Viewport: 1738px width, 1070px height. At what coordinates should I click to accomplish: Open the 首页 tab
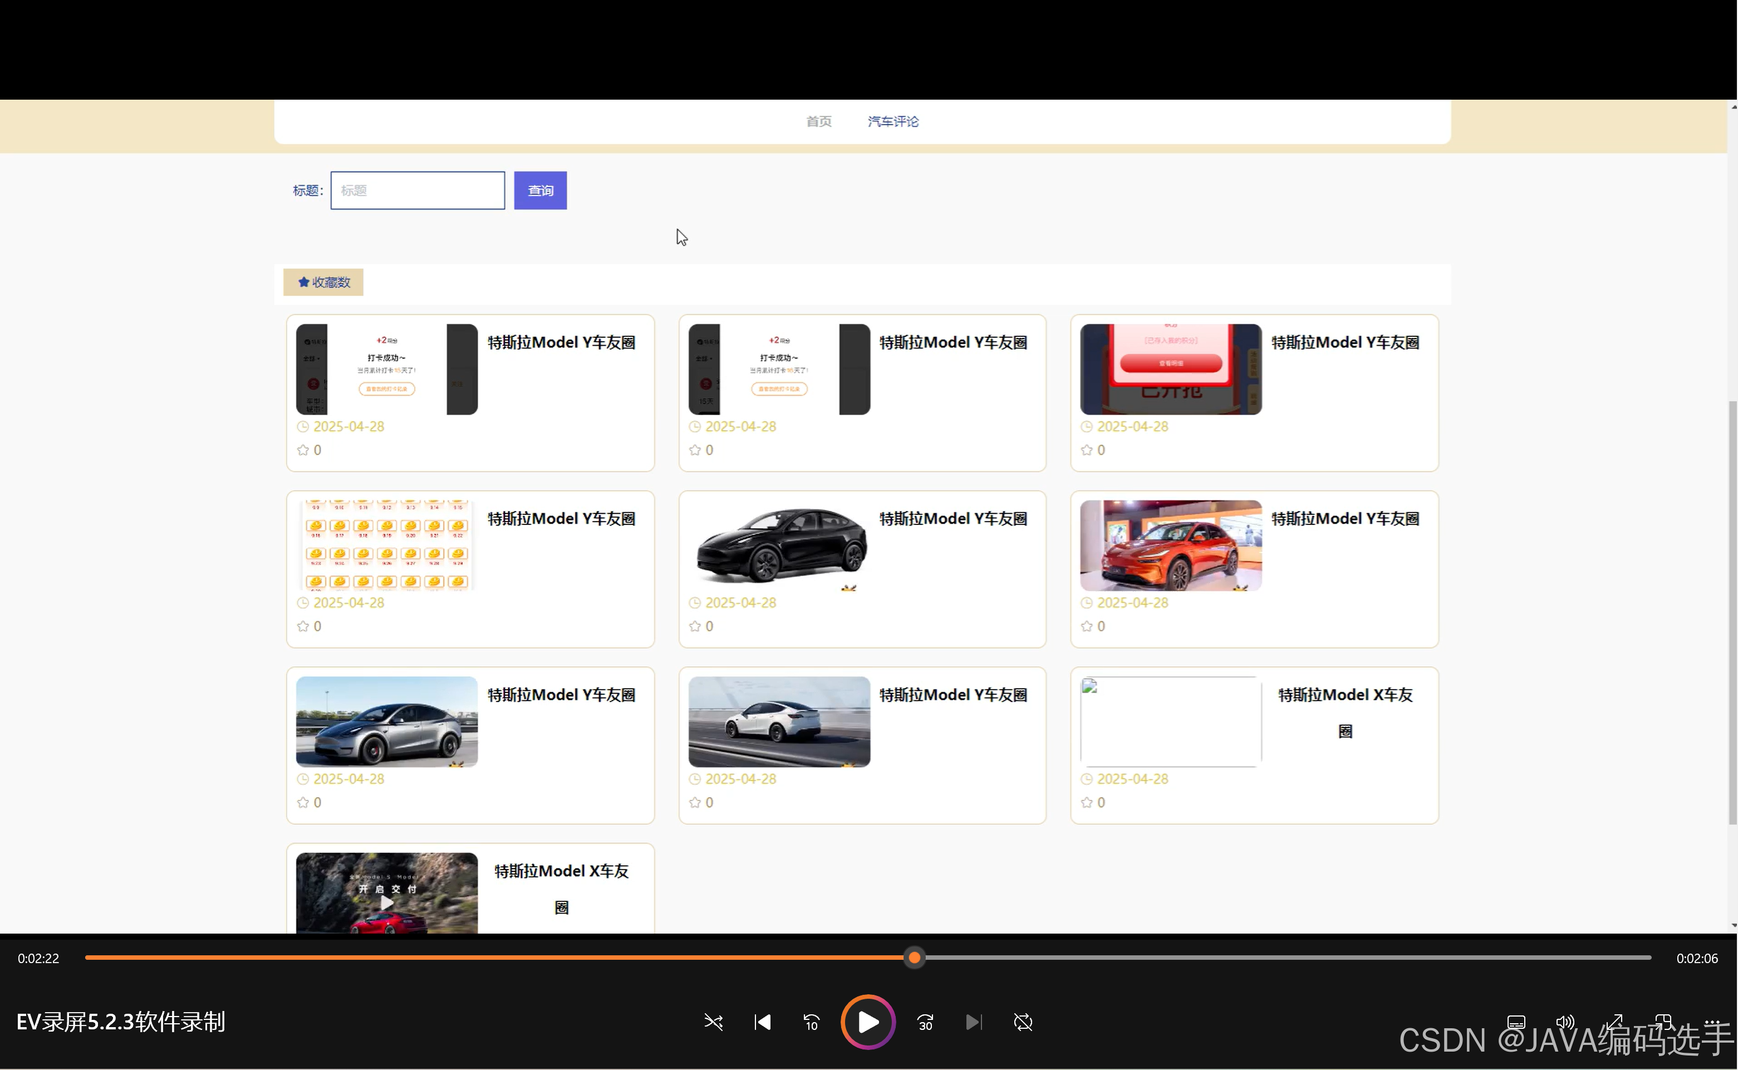pyautogui.click(x=819, y=122)
